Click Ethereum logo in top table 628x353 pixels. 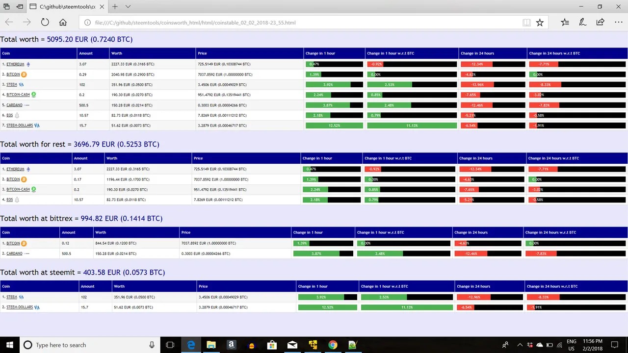pyautogui.click(x=28, y=64)
